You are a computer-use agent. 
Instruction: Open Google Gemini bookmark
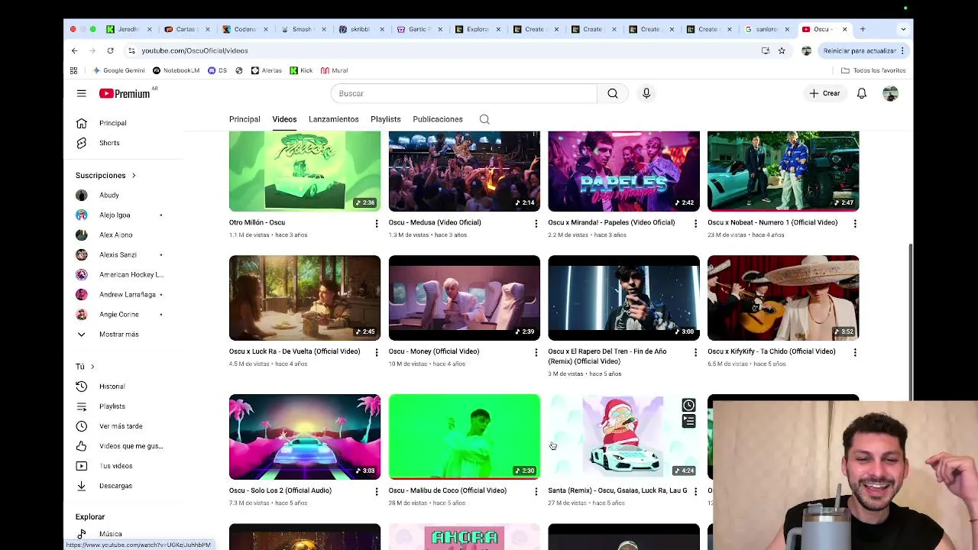tap(119, 70)
